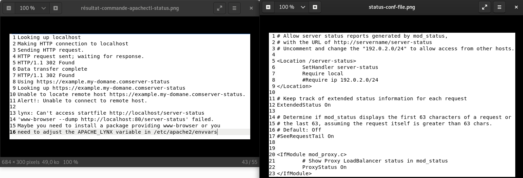Click comment '# Determine if mod_status displays the first 63'
The width and height of the screenshot is (523, 178).
pos(394,117)
